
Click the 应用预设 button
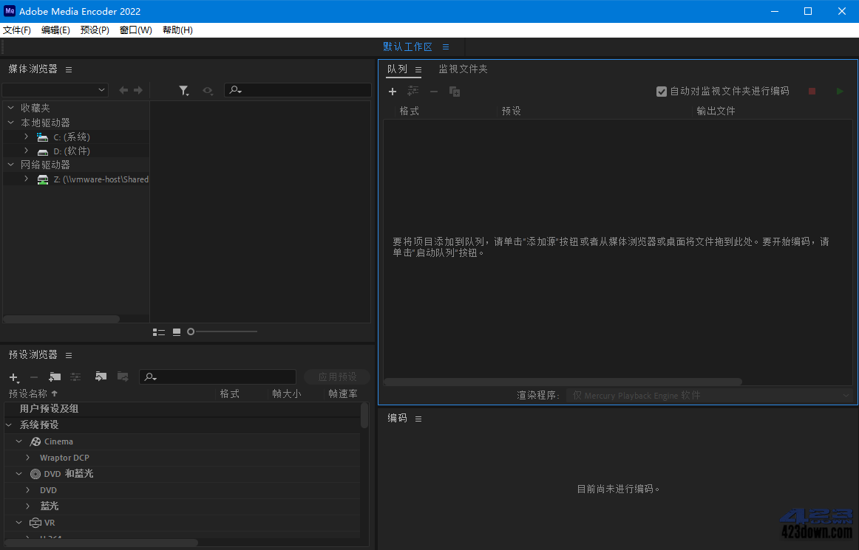[x=336, y=377]
